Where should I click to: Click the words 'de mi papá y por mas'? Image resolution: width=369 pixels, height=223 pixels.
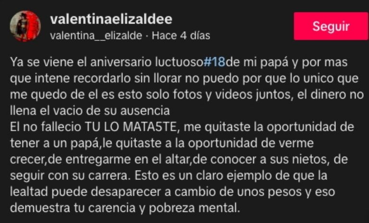pos(286,62)
